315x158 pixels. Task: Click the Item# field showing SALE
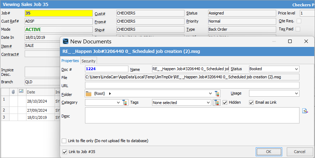click(42, 45)
